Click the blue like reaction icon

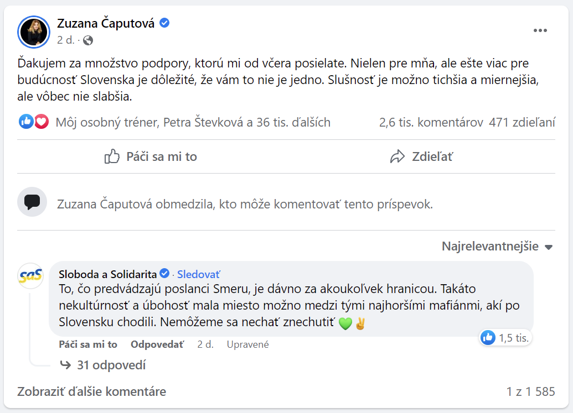point(26,122)
